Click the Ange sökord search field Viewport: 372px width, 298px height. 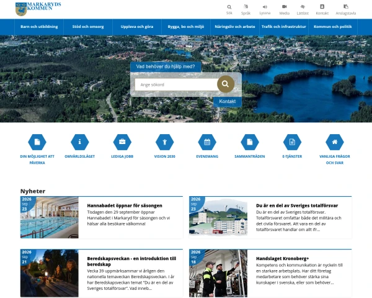point(176,84)
